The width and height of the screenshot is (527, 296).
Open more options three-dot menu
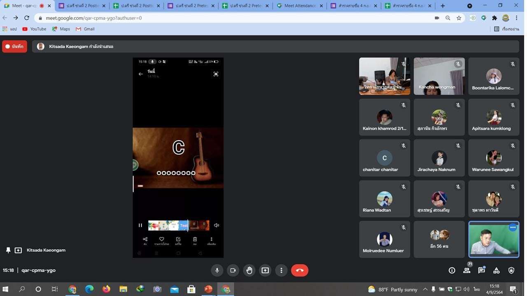point(281,270)
